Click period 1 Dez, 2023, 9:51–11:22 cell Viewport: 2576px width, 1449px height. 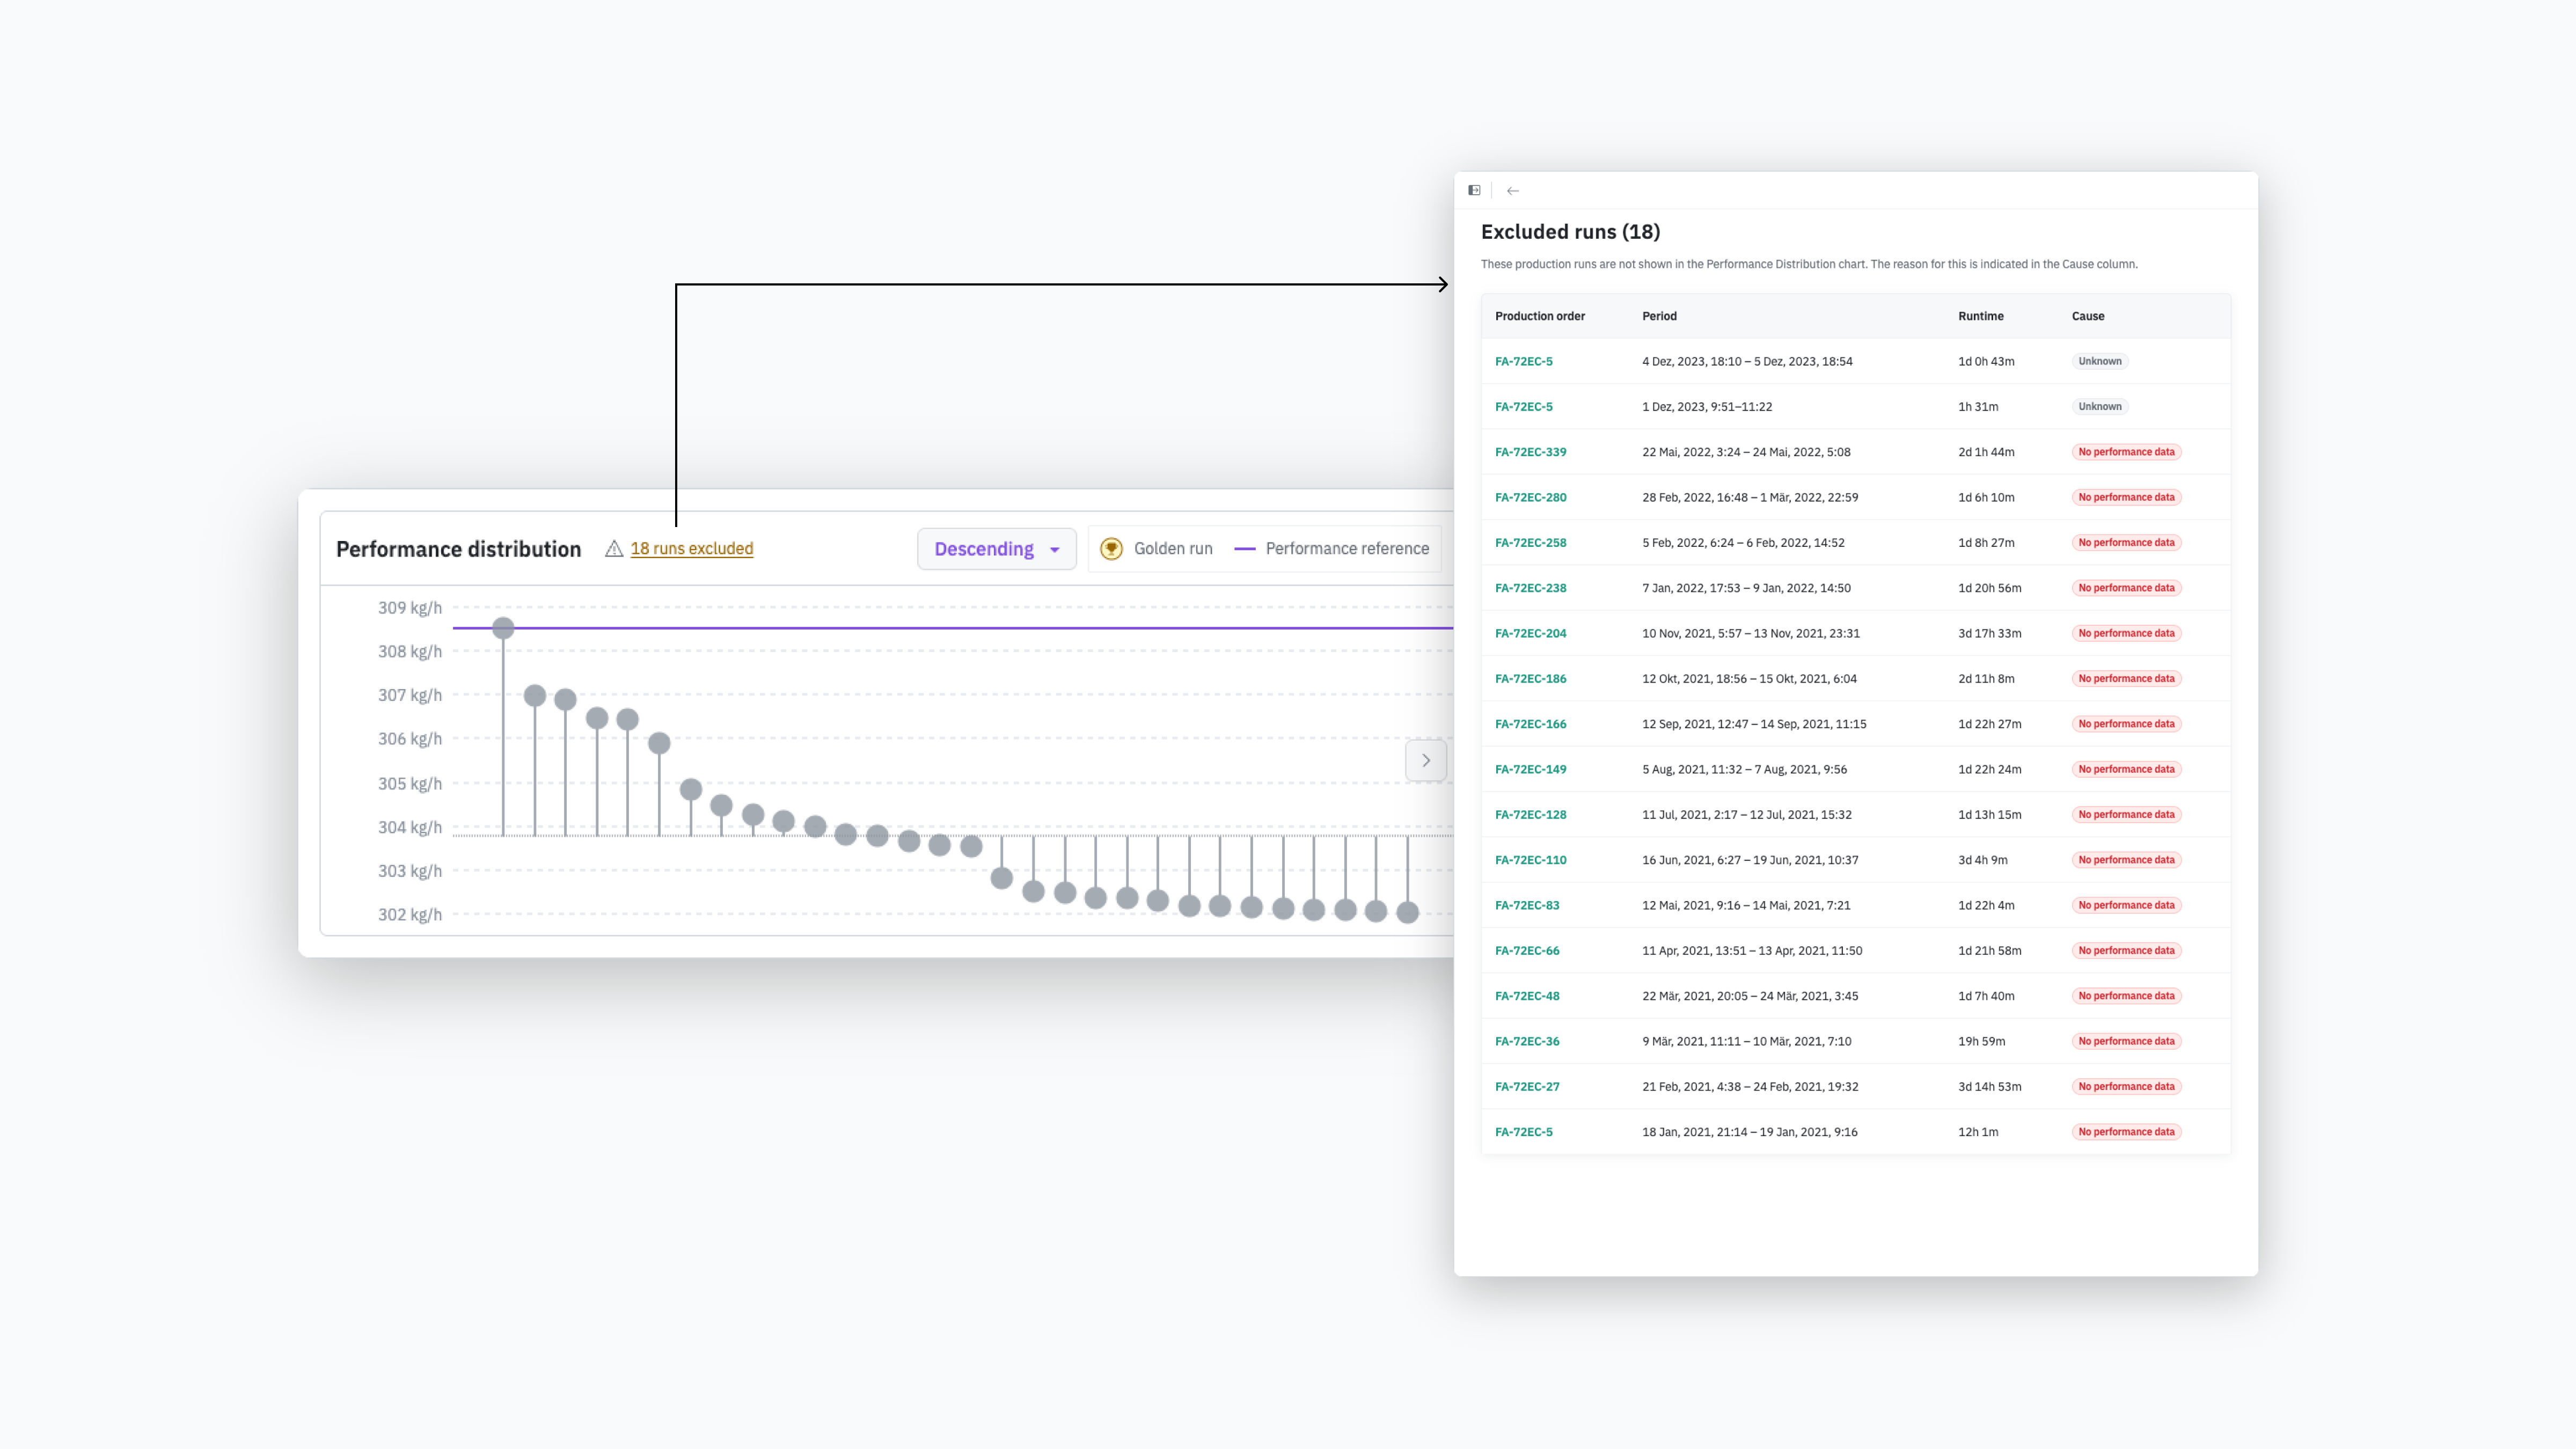click(x=1707, y=407)
